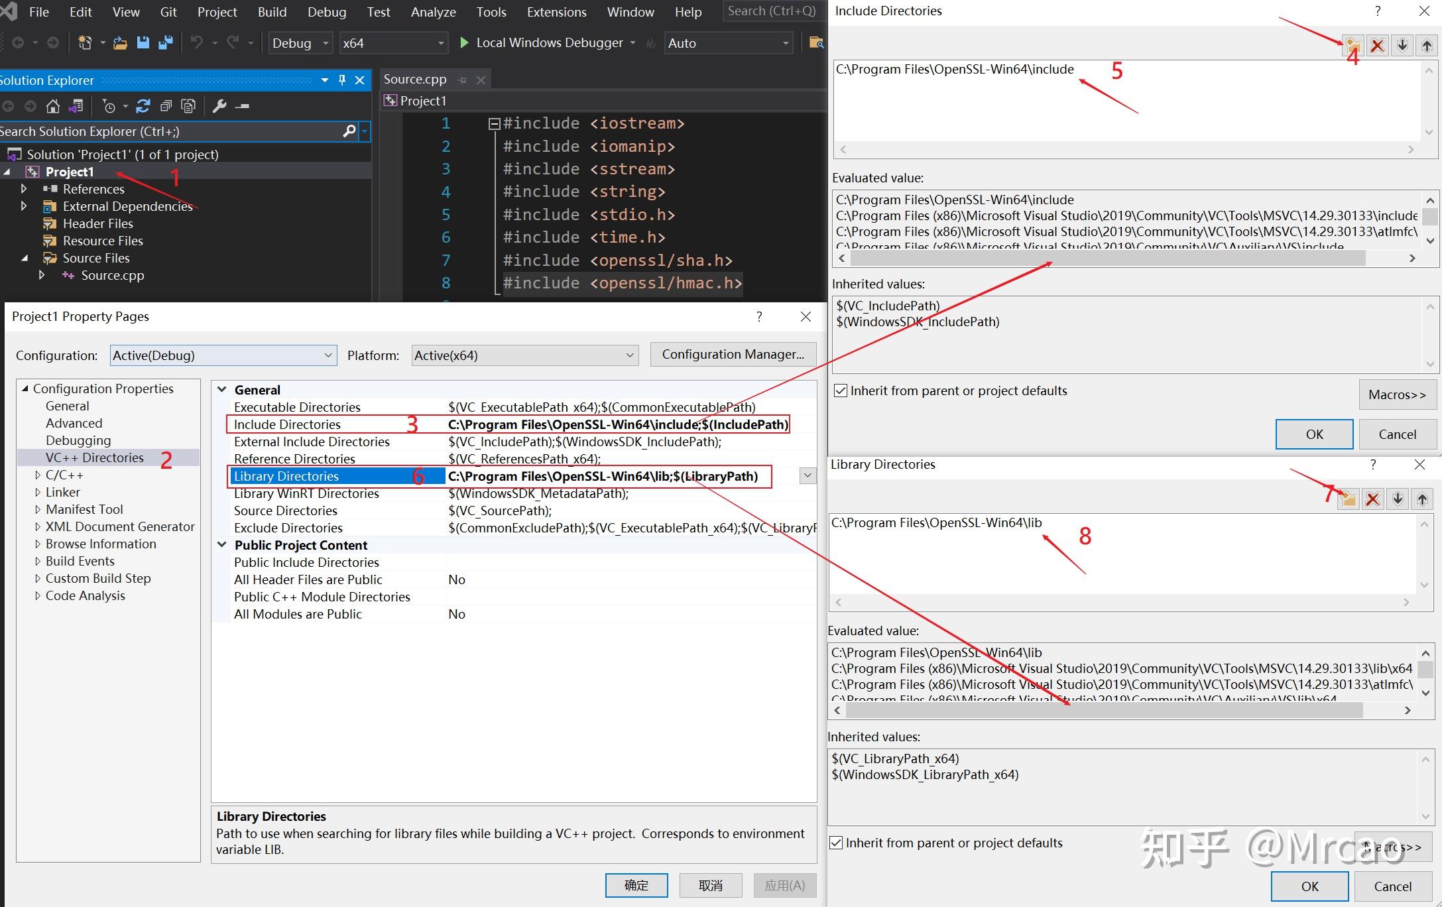The image size is (1442, 907).
Task: Click the Search Solution Explorer input field
Action: pos(171,131)
